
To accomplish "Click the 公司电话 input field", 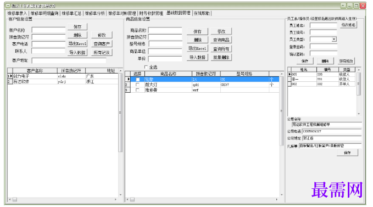I will 332,131.
